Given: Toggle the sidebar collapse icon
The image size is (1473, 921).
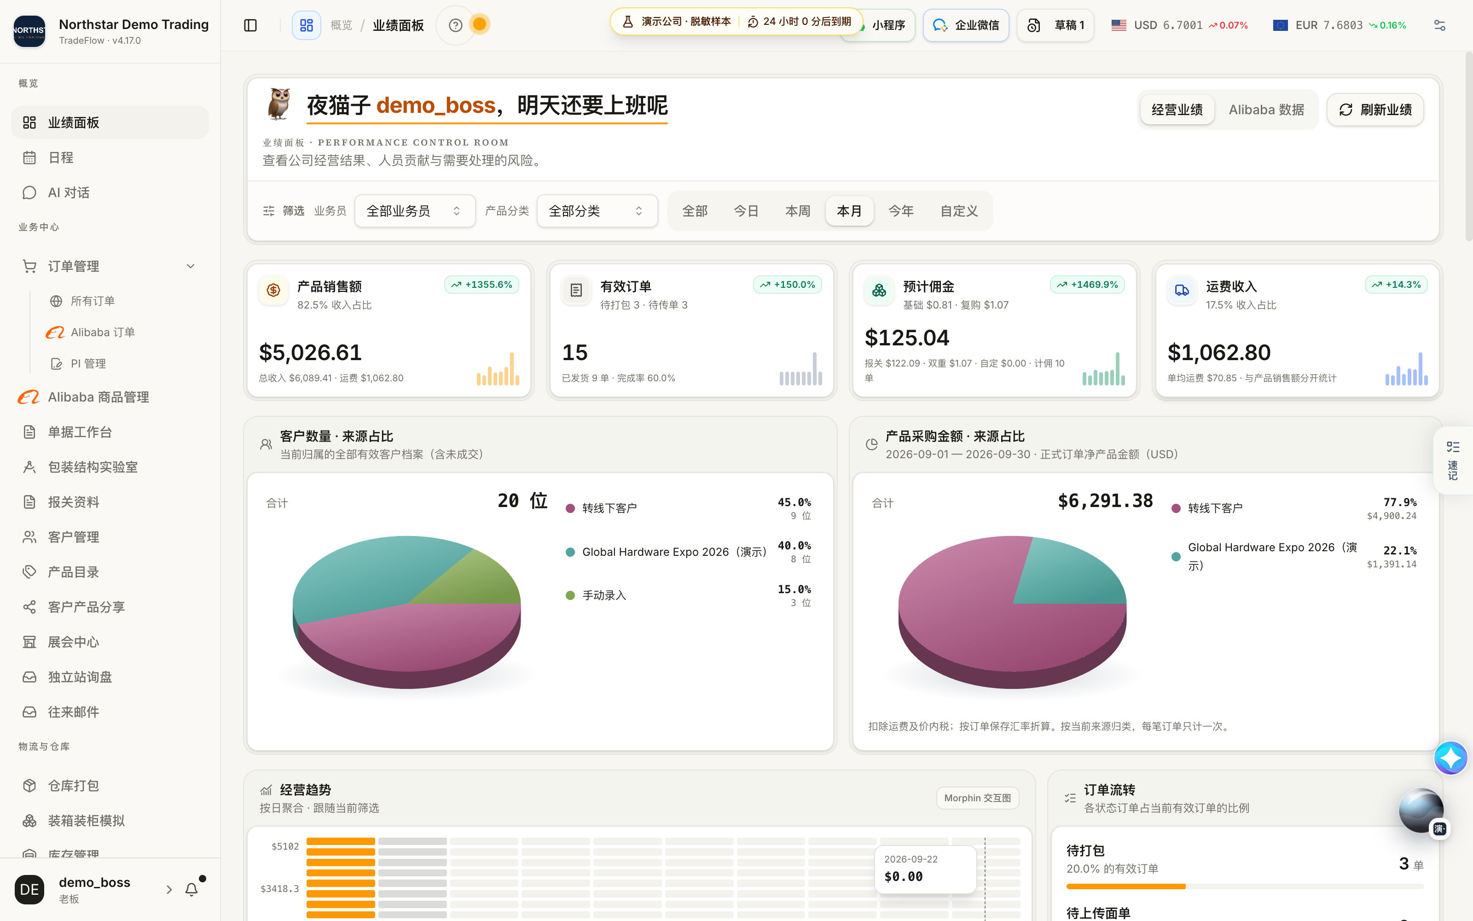Looking at the screenshot, I should click(250, 25).
